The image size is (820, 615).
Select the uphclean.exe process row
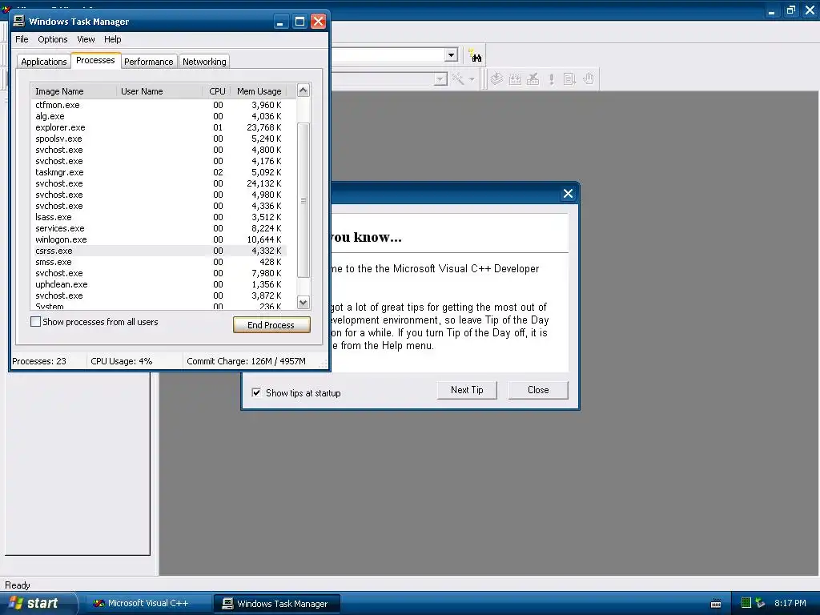pyautogui.click(x=159, y=284)
